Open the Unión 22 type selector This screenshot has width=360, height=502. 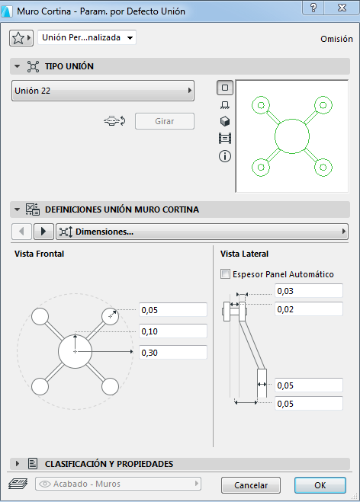pos(103,91)
